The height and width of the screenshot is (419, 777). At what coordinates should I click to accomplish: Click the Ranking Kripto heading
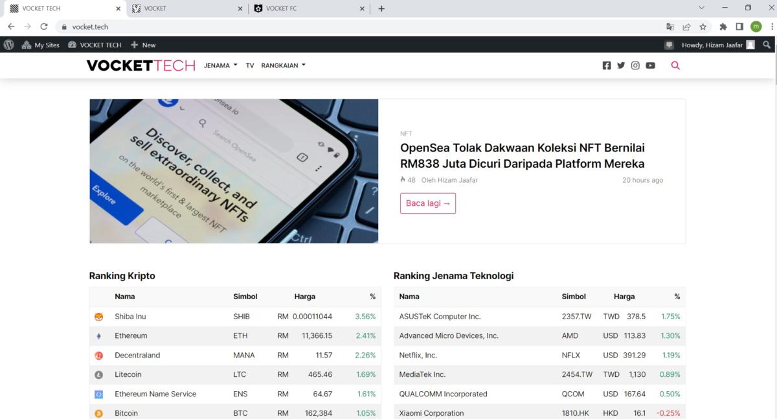pyautogui.click(x=122, y=276)
